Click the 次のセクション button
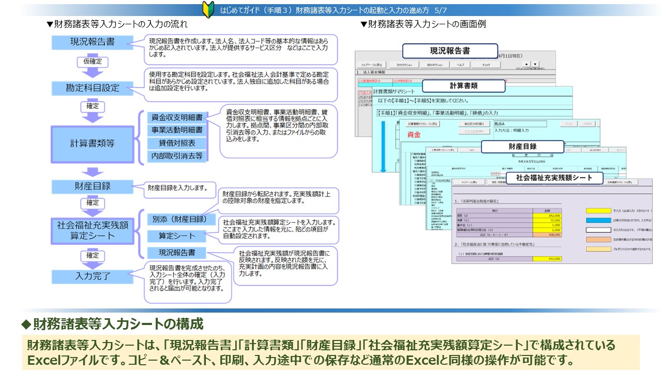This screenshot has width=662, height=372. 404,65
